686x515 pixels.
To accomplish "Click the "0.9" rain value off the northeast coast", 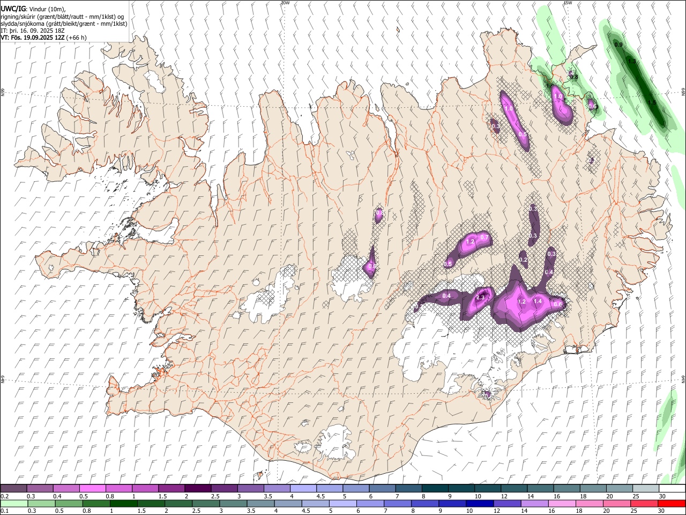I will [x=618, y=45].
